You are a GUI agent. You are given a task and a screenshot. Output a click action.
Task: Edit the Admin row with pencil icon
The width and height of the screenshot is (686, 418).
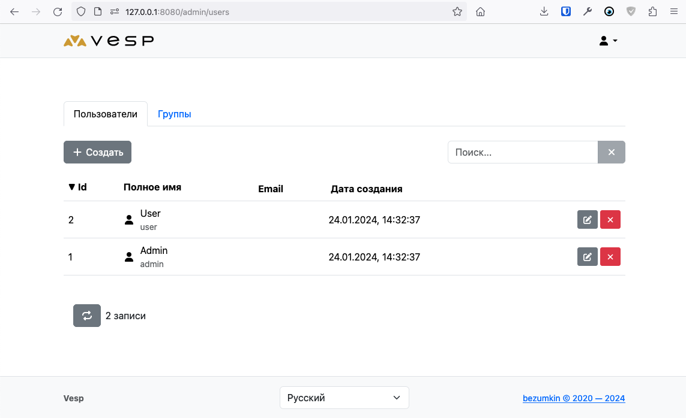(x=587, y=257)
